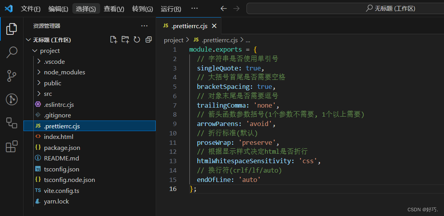This screenshot has width=444, height=216.
Task: Open the Search view in activity bar
Action: (x=12, y=52)
